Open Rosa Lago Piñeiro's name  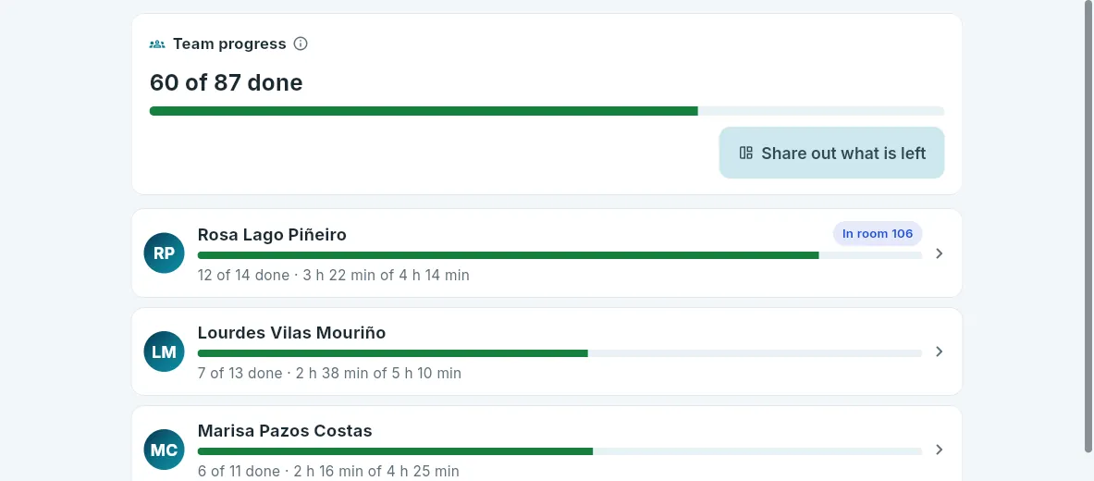click(272, 235)
